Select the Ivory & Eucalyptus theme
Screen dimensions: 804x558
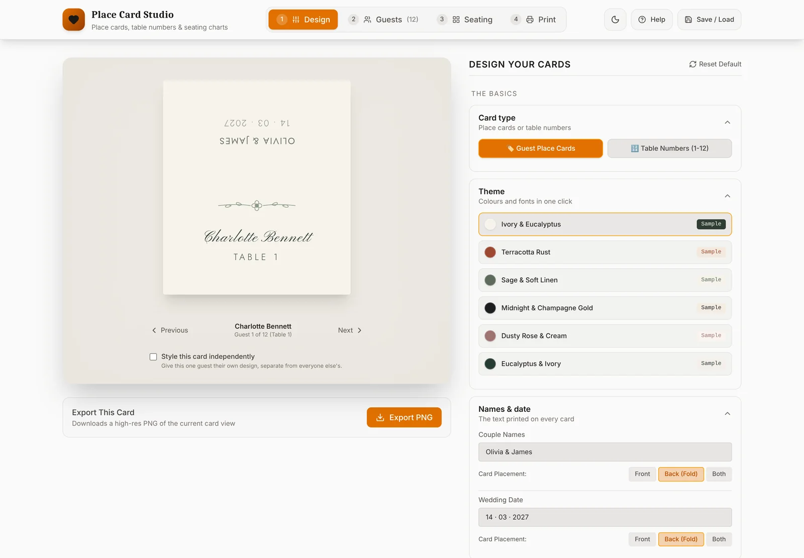click(605, 225)
